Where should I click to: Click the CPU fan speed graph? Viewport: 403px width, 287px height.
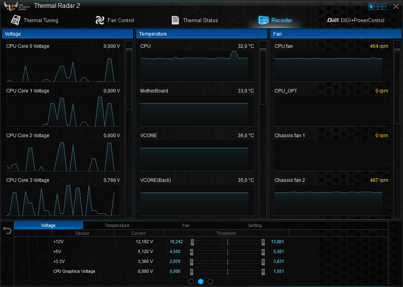coord(331,66)
